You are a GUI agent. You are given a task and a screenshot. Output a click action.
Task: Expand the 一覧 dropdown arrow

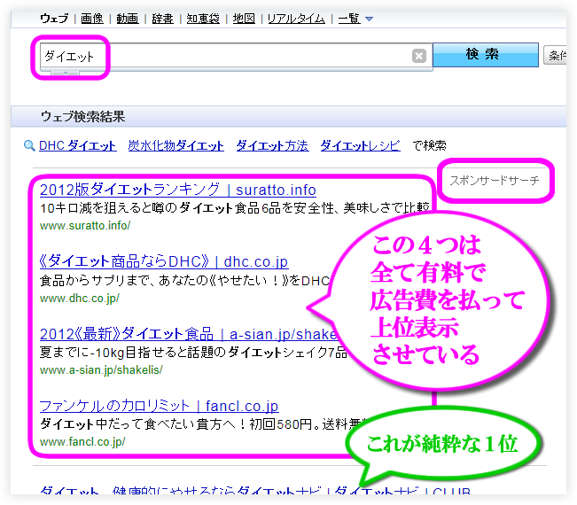369,19
